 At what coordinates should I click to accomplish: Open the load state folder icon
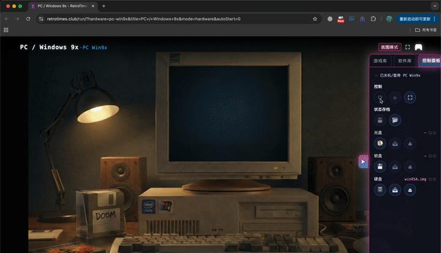click(395, 120)
